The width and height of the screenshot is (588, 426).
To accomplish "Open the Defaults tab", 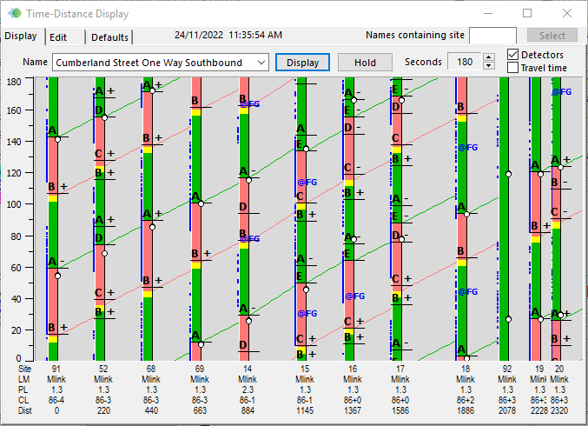I will (x=110, y=37).
